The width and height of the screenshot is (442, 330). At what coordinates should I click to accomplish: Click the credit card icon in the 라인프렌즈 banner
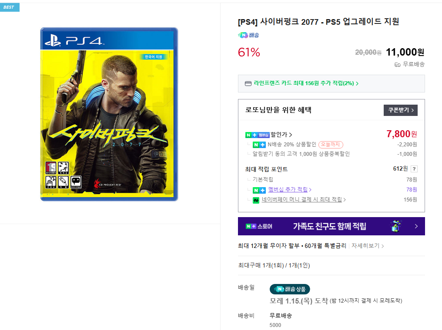pos(248,83)
